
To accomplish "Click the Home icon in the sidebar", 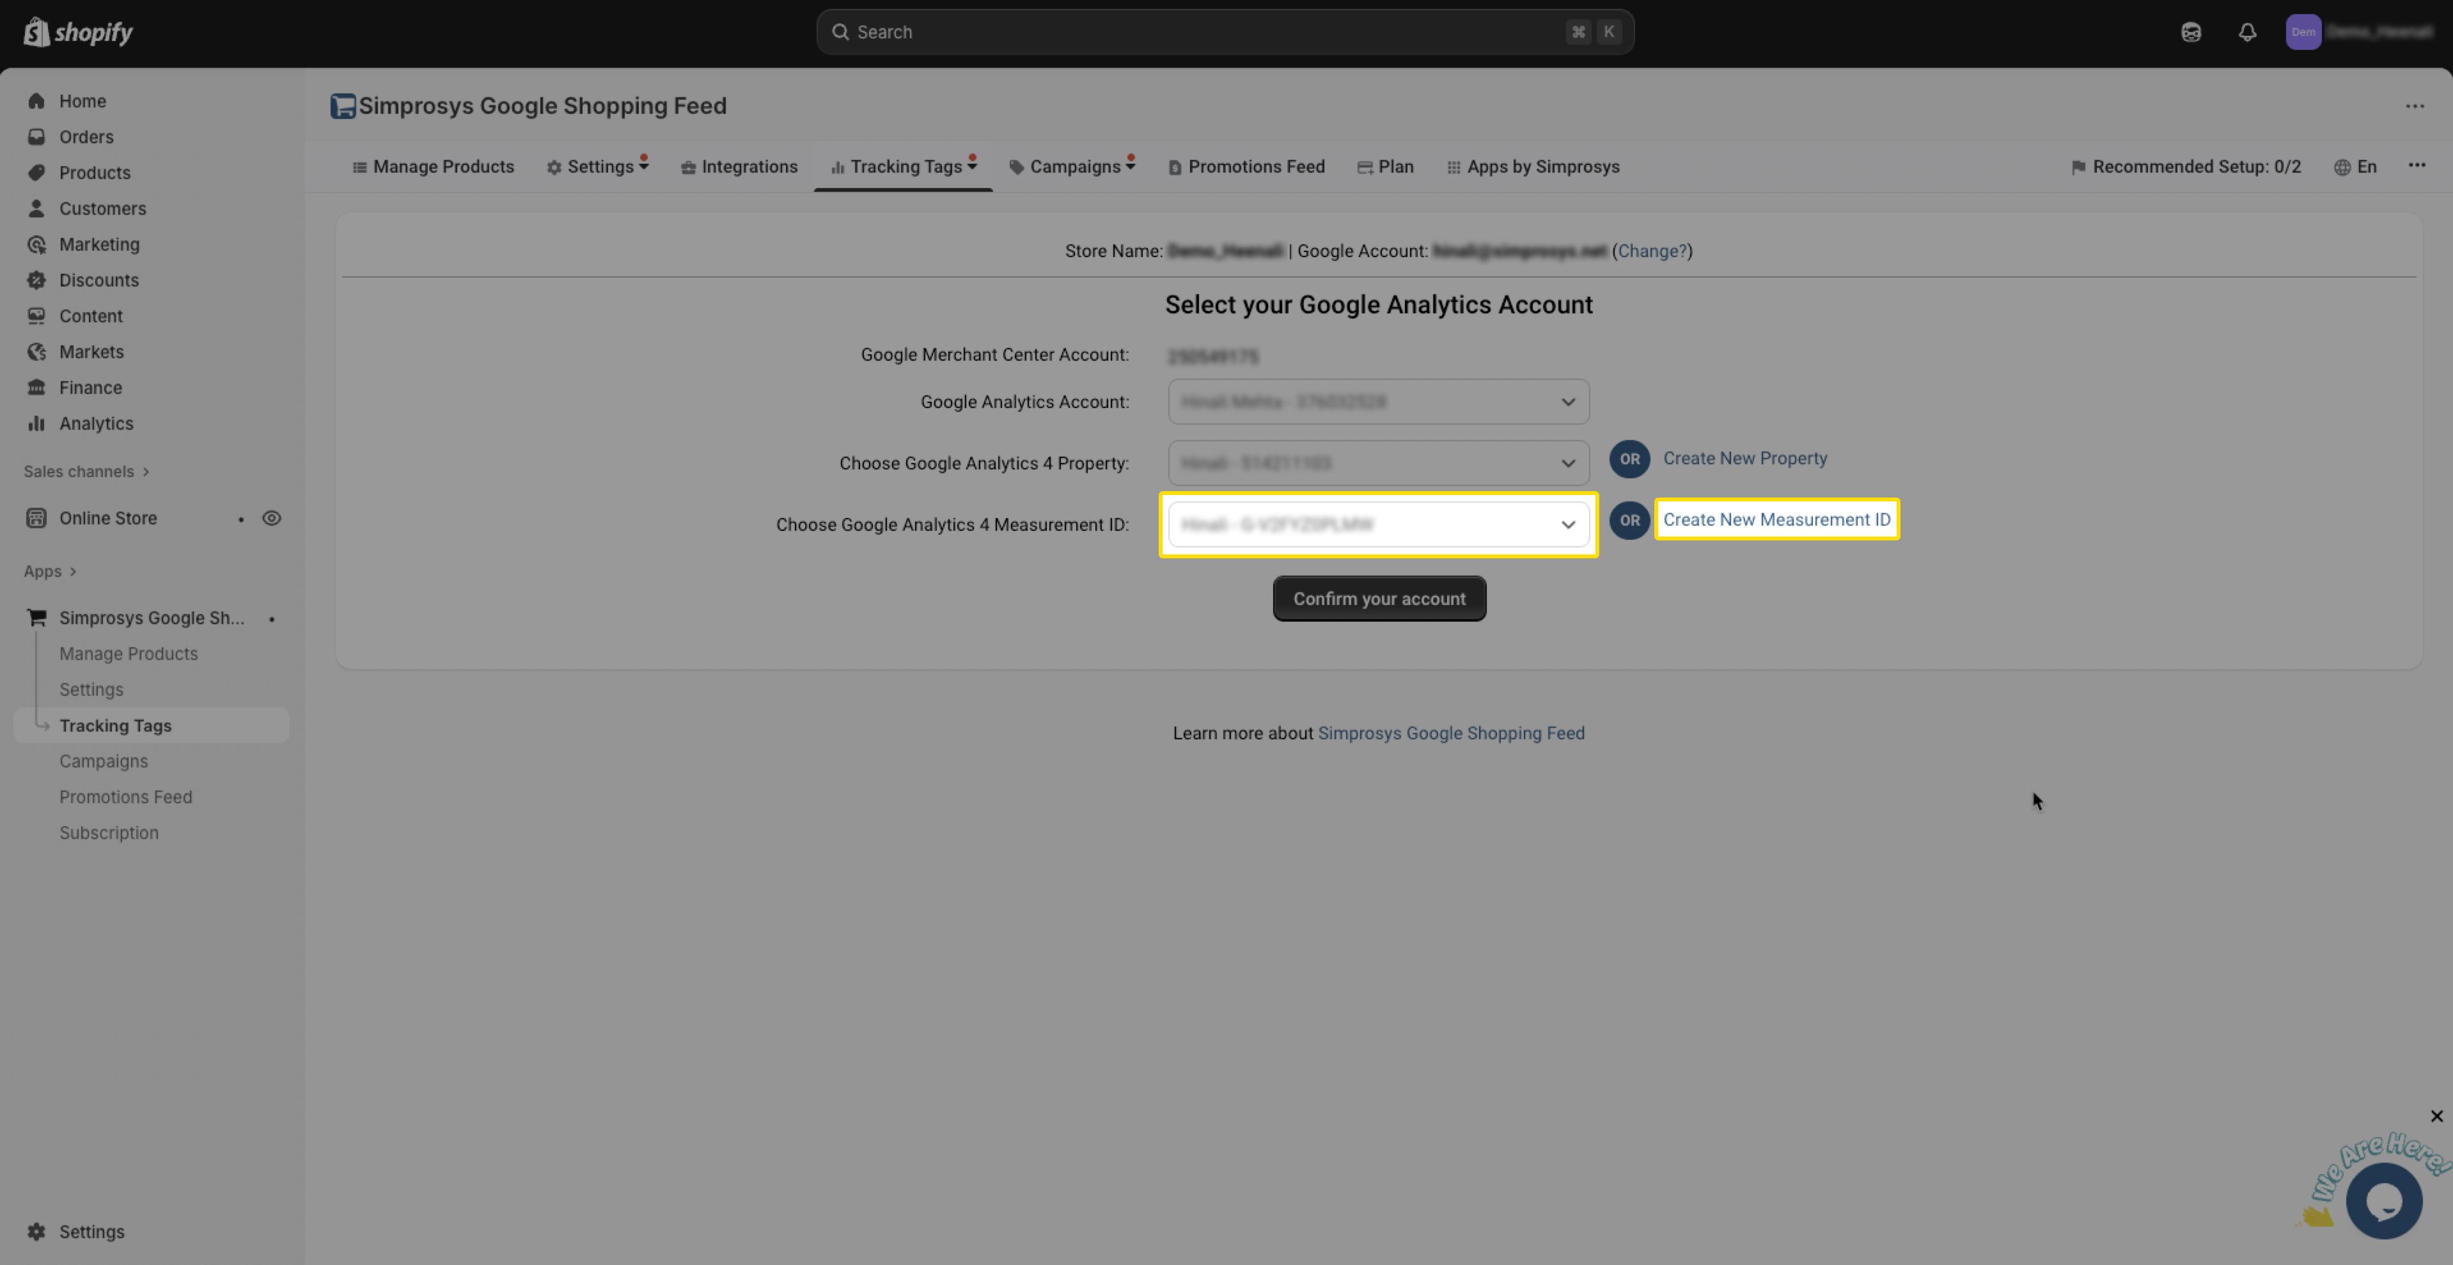I will pyautogui.click(x=36, y=101).
